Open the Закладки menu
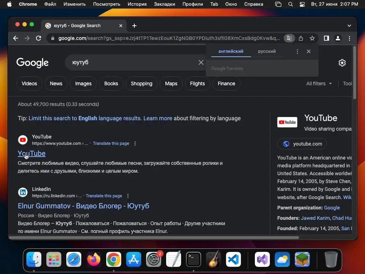Image resolution: width=365 pixels, height=274 pixels. pyautogui.click(x=165, y=4)
